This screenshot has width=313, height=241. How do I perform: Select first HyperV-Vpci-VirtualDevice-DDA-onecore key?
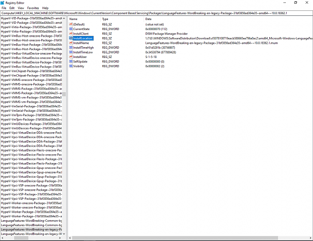[31, 133]
